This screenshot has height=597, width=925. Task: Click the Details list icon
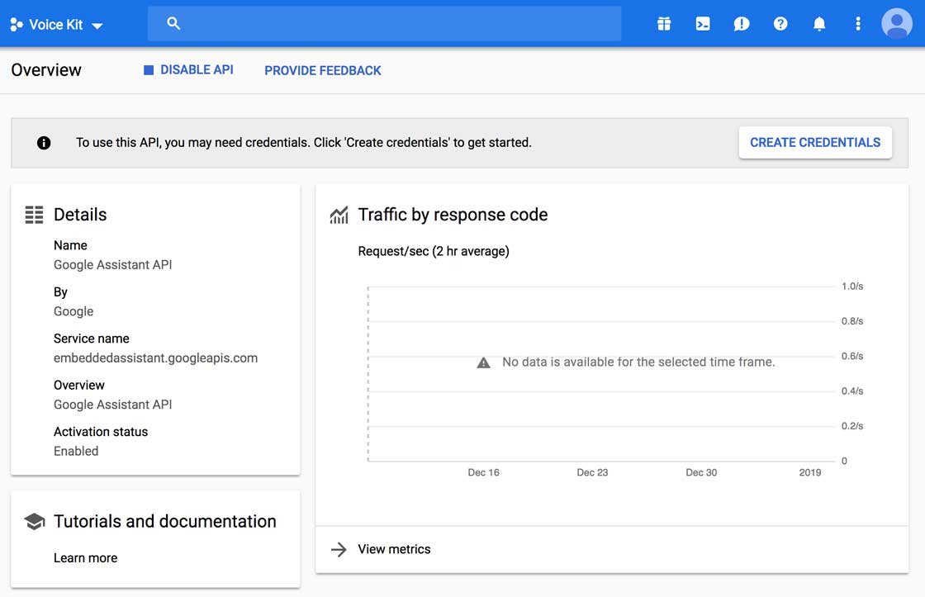tap(34, 215)
